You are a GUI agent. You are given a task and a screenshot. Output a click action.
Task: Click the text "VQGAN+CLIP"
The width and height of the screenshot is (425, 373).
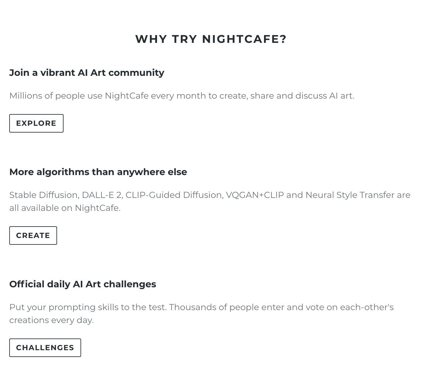pos(255,195)
